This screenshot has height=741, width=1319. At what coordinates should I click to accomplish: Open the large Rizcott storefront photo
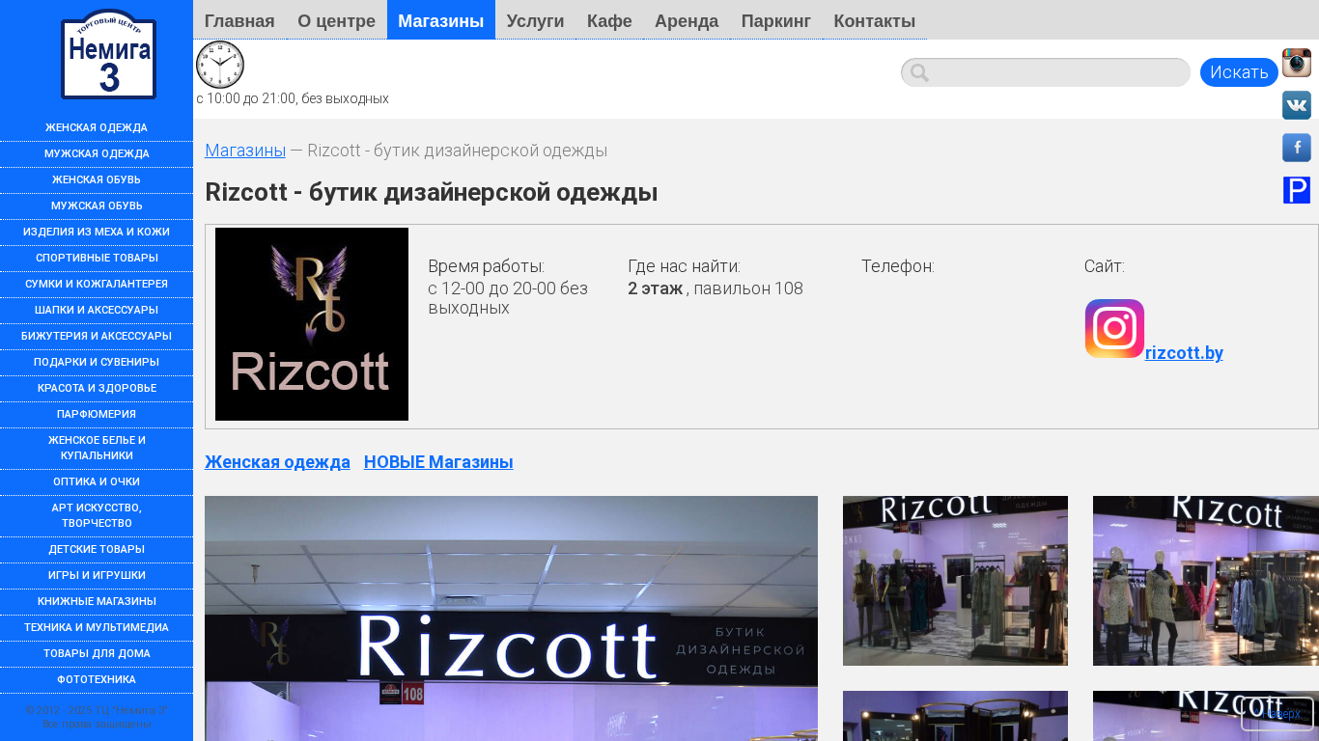(511, 618)
